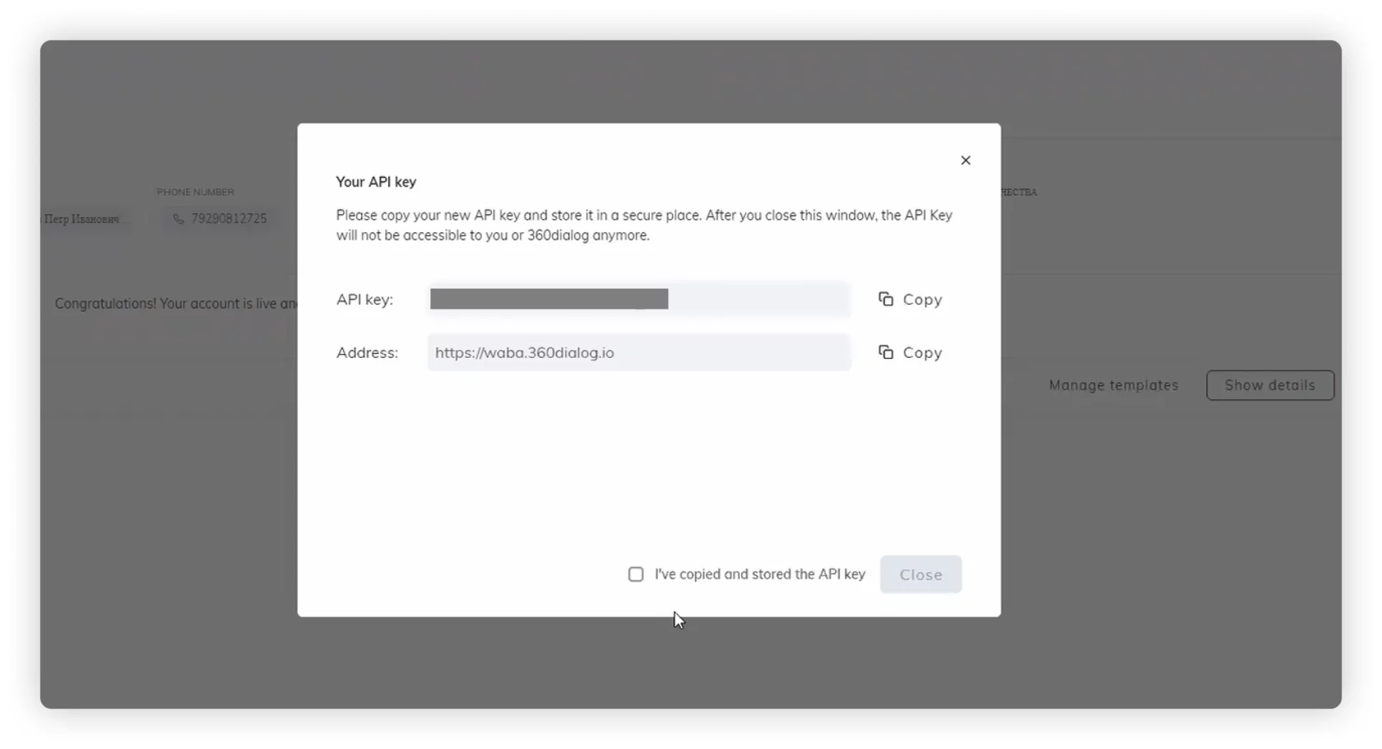Click the PHONE NUMBER column label

point(196,192)
